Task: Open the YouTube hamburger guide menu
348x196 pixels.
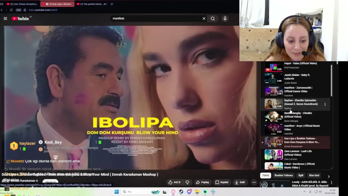Action: [5, 19]
